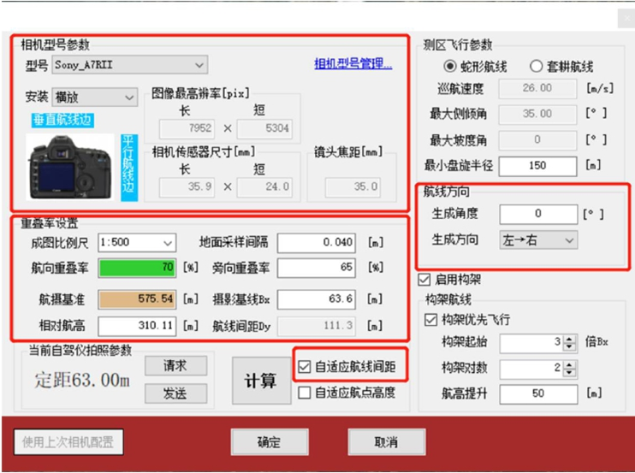Click the 构架对数 value field
Screen dimensions: 635x473
(x=531, y=369)
